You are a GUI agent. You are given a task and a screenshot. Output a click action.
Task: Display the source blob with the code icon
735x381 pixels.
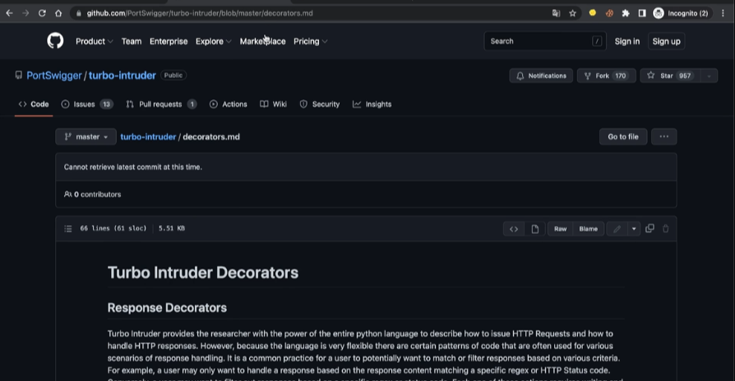(514, 229)
